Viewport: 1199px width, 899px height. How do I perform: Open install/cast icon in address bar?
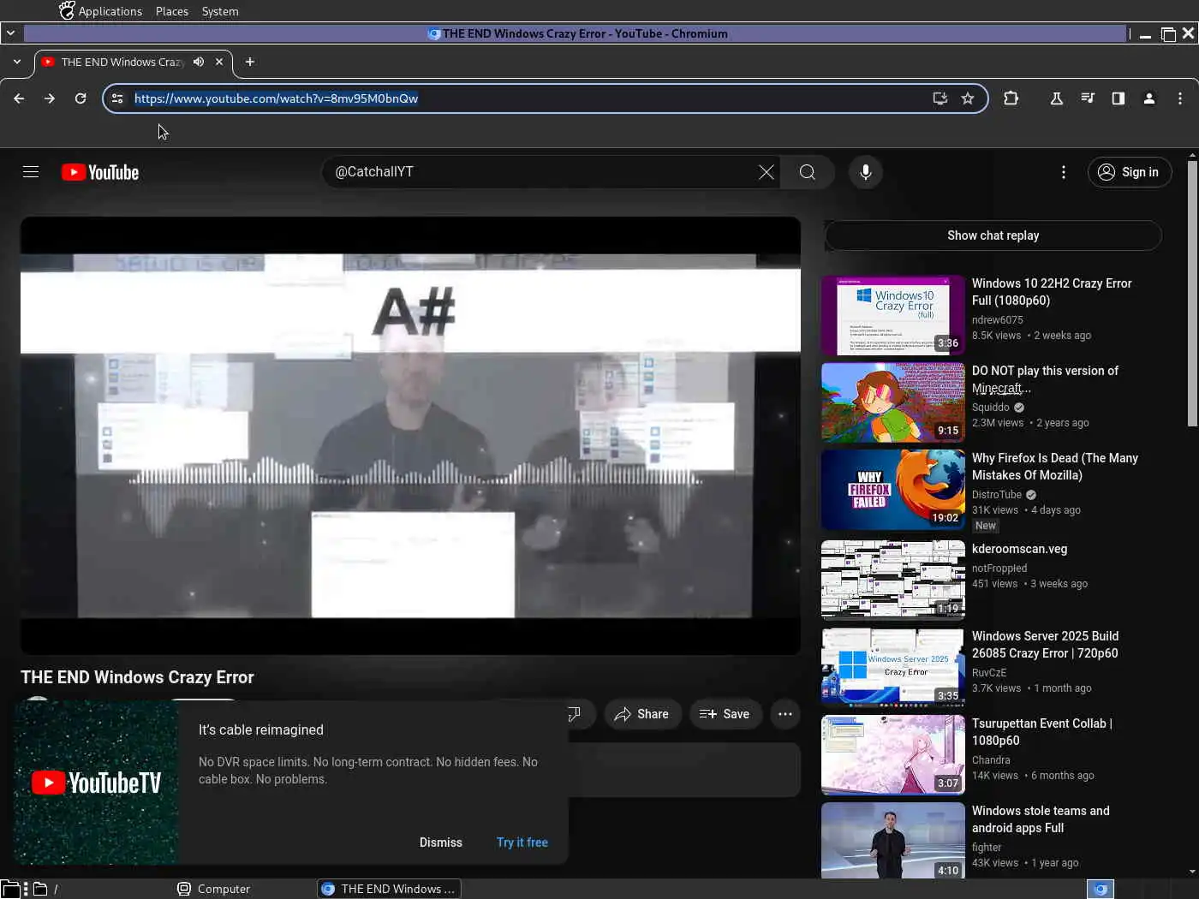coord(940,98)
